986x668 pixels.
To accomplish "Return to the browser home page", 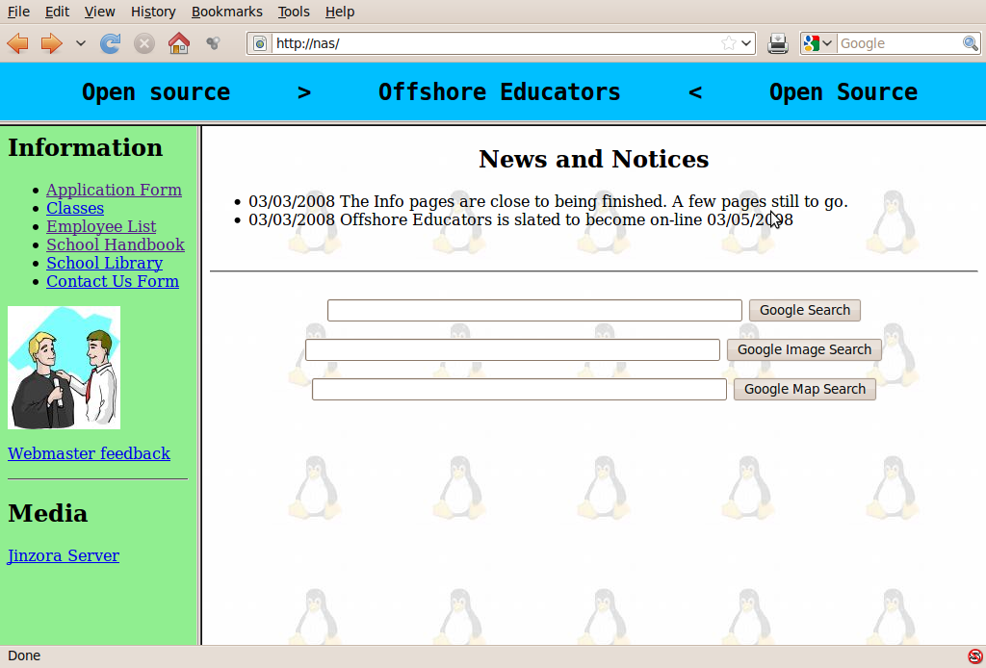I will pos(178,43).
